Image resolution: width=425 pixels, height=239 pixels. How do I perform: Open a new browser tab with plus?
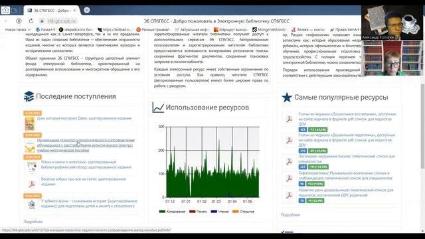coord(87,10)
